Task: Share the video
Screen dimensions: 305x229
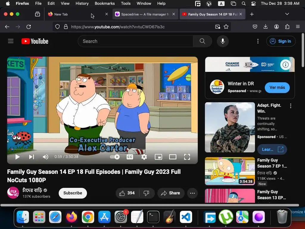Action: pos(171,193)
